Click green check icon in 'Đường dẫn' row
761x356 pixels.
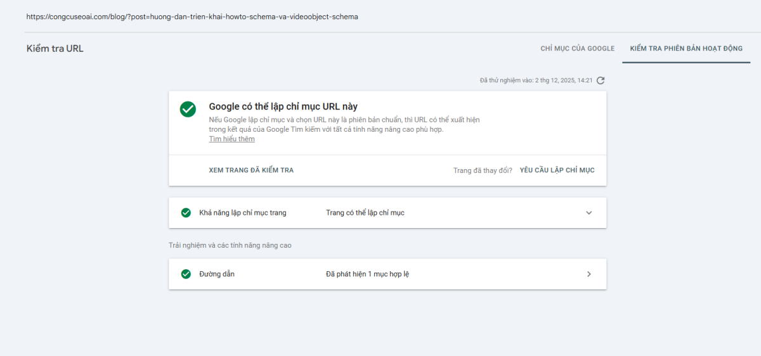[186, 274]
